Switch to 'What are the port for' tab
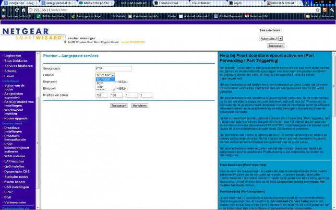Viewport: 336px width, 210px height. [96, 3]
